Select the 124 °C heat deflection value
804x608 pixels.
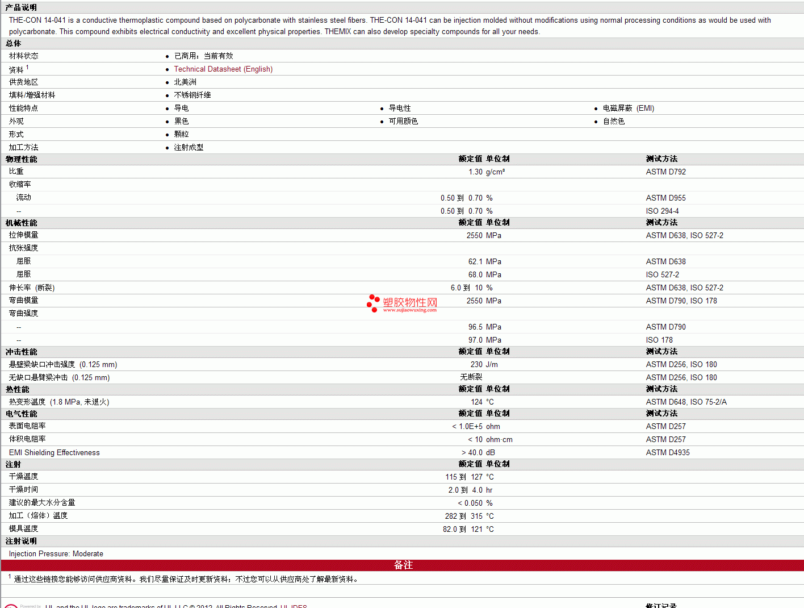click(x=483, y=402)
